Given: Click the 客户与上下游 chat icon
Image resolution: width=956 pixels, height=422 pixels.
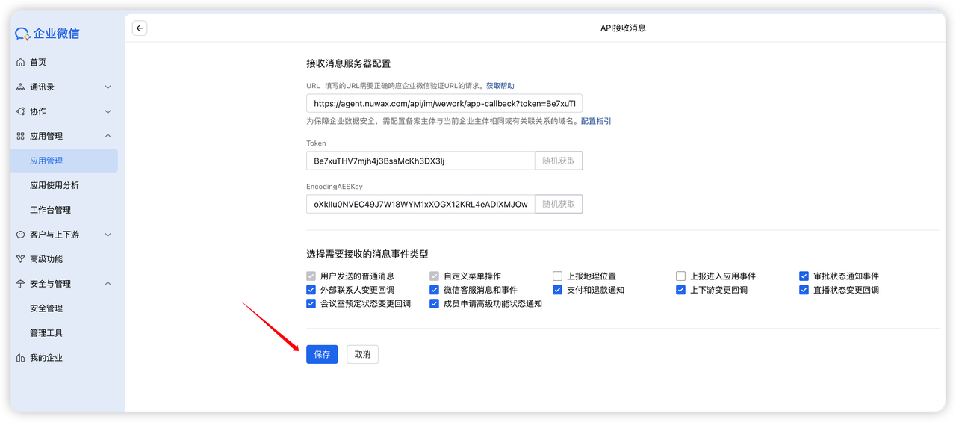Looking at the screenshot, I should (21, 235).
